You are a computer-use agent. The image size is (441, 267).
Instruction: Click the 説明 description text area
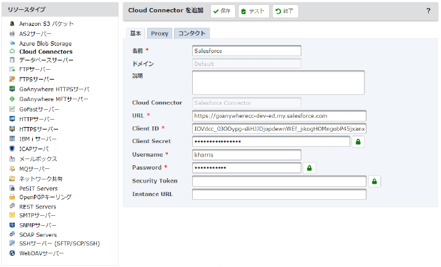(x=279, y=83)
